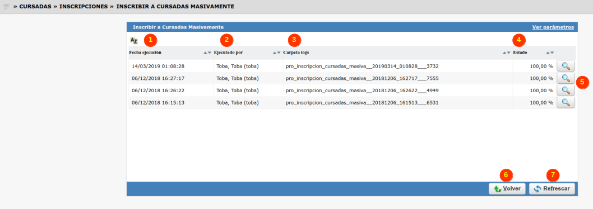The height and width of the screenshot is (209, 593).
Task: Open magnifier for the 06/12/2018 16:27:17 row
Action: pyautogui.click(x=566, y=78)
